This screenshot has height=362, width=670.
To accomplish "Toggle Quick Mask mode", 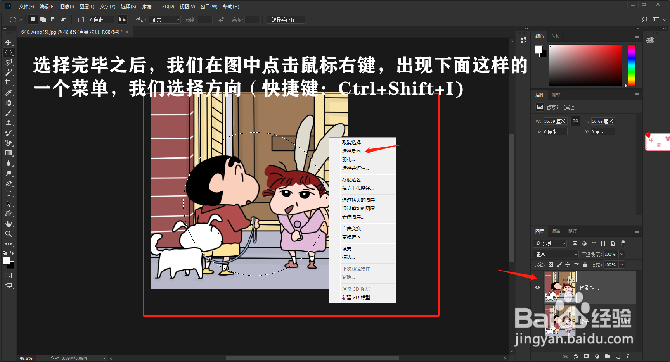I will [x=9, y=276].
